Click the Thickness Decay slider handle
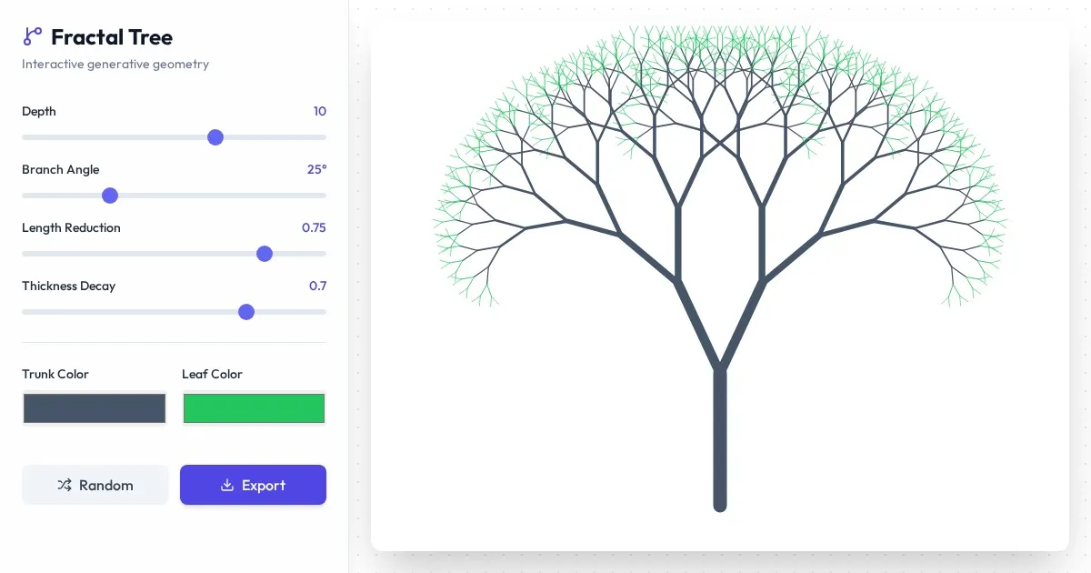This screenshot has width=1091, height=573. pos(246,312)
